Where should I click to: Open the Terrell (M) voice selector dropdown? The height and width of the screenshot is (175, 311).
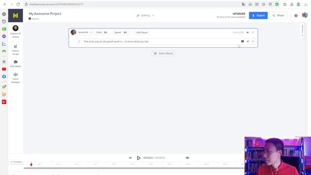tap(82, 33)
